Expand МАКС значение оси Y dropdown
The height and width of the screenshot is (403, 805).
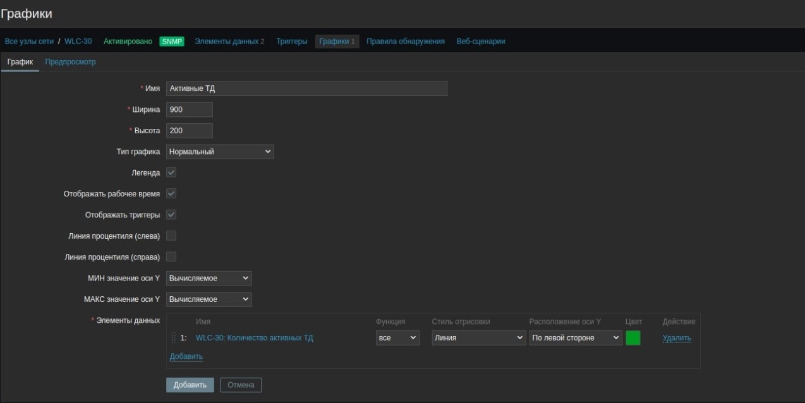(x=209, y=299)
